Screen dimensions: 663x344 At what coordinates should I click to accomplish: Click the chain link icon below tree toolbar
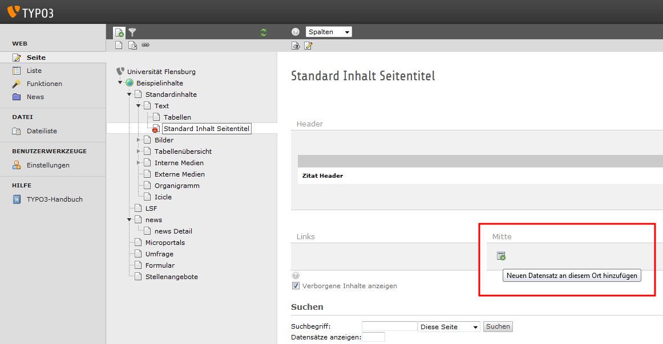click(145, 45)
